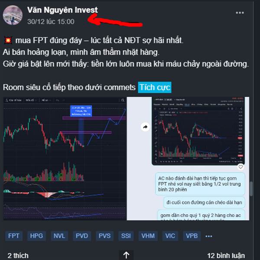260x260 pixels.
Task: Select the NVL stock tag
Action: (59, 236)
